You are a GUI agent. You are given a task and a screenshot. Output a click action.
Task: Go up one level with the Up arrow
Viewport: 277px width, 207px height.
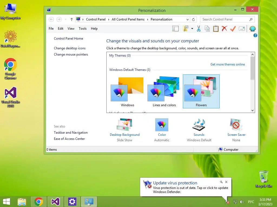click(71, 19)
